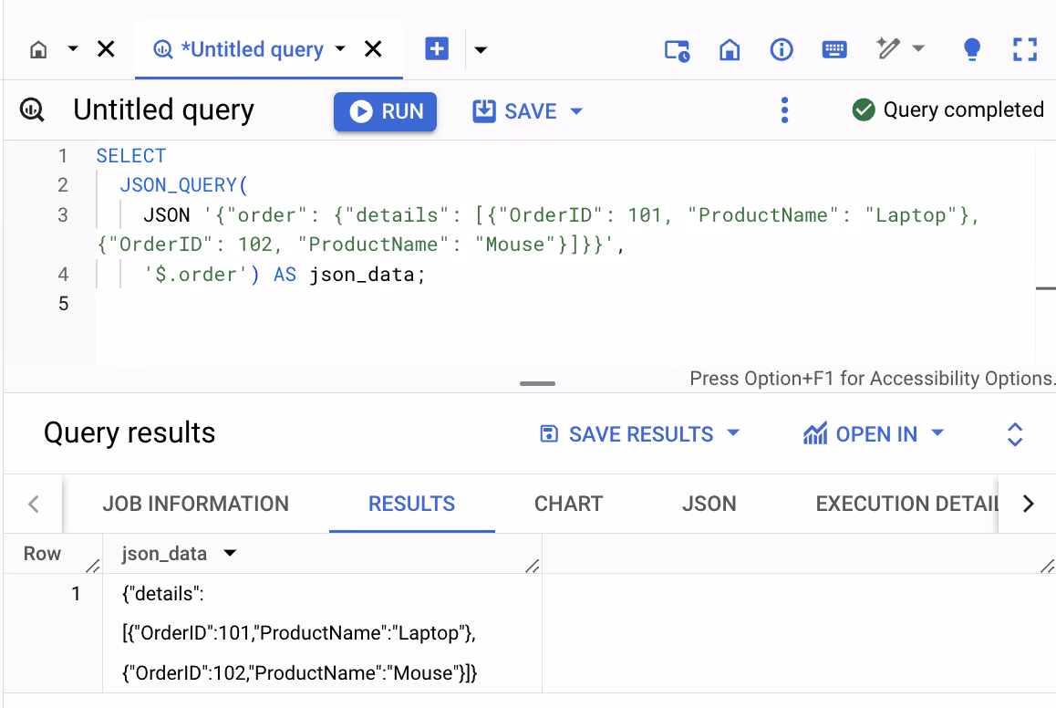Add a new query tab with plus icon
Image resolution: width=1056 pixels, height=708 pixels.
coord(437,48)
